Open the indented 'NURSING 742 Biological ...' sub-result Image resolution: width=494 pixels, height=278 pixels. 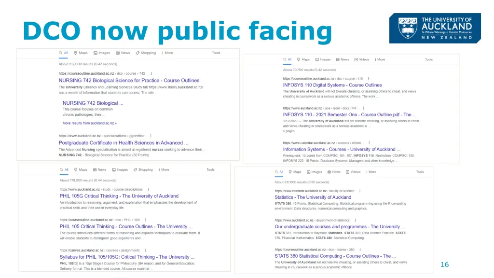93,103
